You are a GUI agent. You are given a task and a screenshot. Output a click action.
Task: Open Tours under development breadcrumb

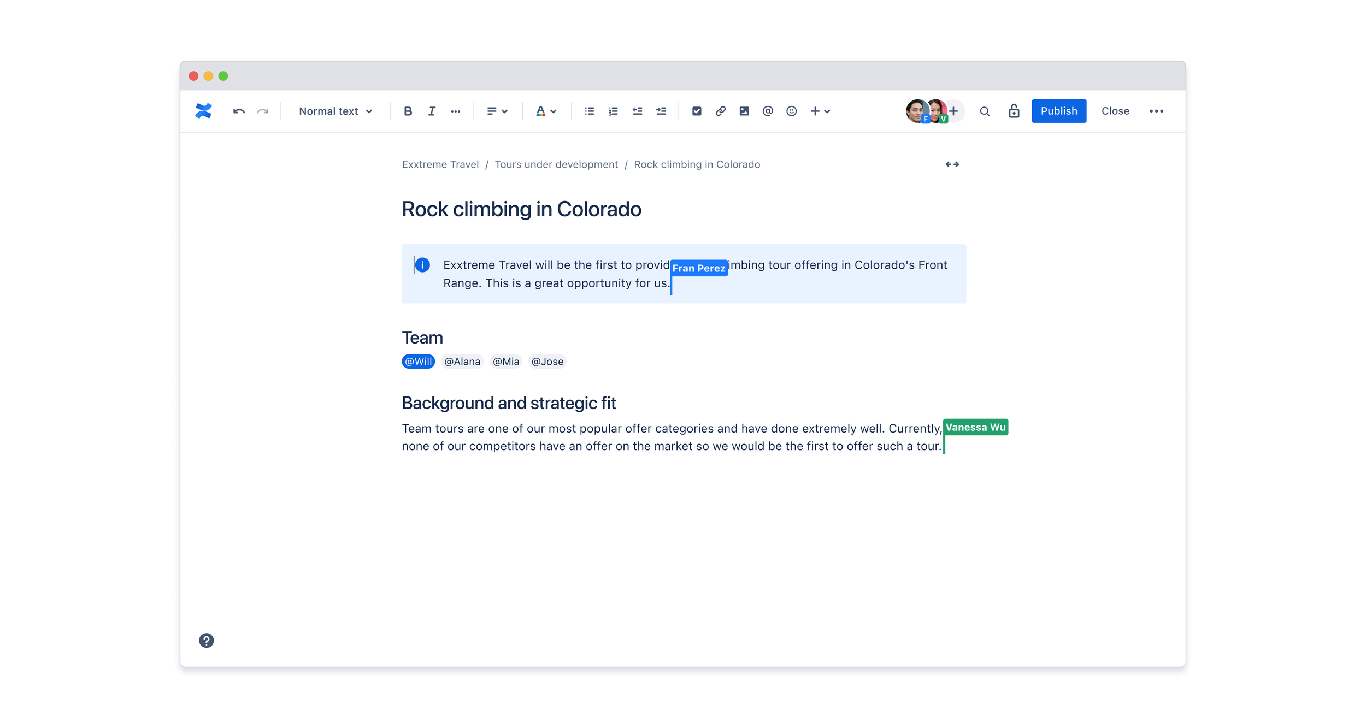(556, 164)
